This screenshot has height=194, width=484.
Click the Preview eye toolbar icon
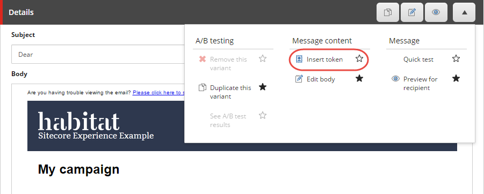(x=436, y=13)
